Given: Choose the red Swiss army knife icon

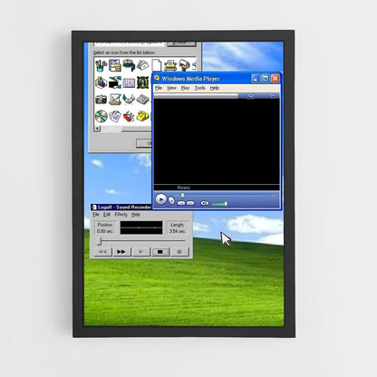Looking at the screenshot, I should (129, 116).
